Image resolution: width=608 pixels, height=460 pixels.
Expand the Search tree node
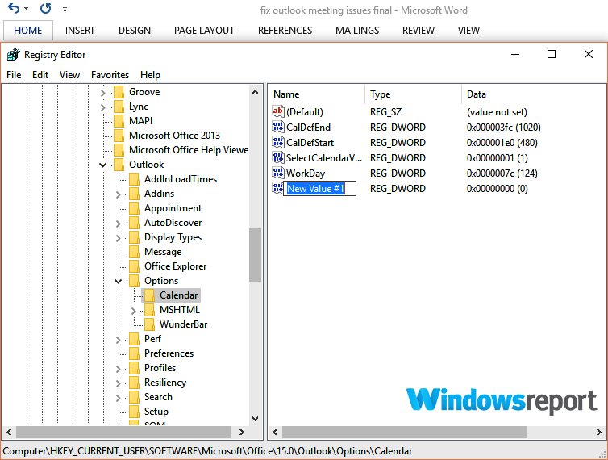(x=119, y=398)
